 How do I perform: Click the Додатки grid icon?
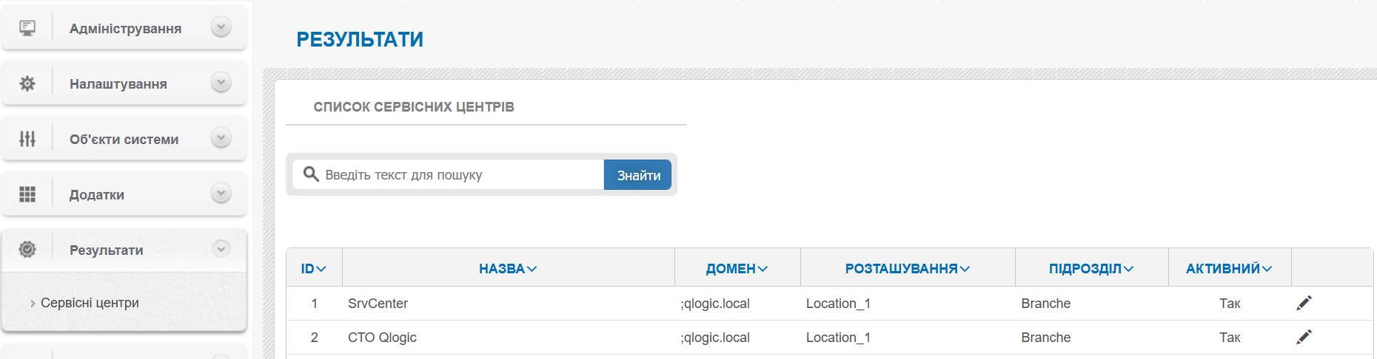(x=27, y=194)
